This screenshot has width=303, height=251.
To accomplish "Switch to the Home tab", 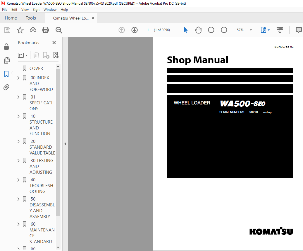I will point(11,18).
